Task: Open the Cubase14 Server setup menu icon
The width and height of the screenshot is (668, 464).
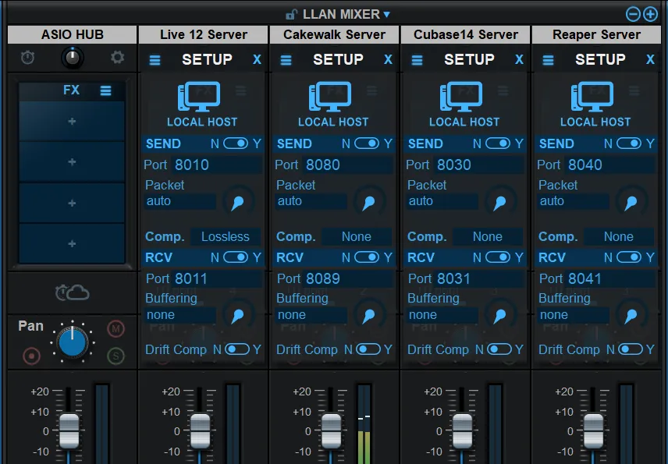Action: click(x=417, y=60)
